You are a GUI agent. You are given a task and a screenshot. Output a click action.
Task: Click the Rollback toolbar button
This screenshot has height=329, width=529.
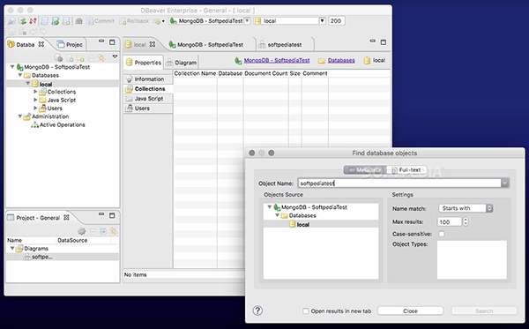(134, 21)
